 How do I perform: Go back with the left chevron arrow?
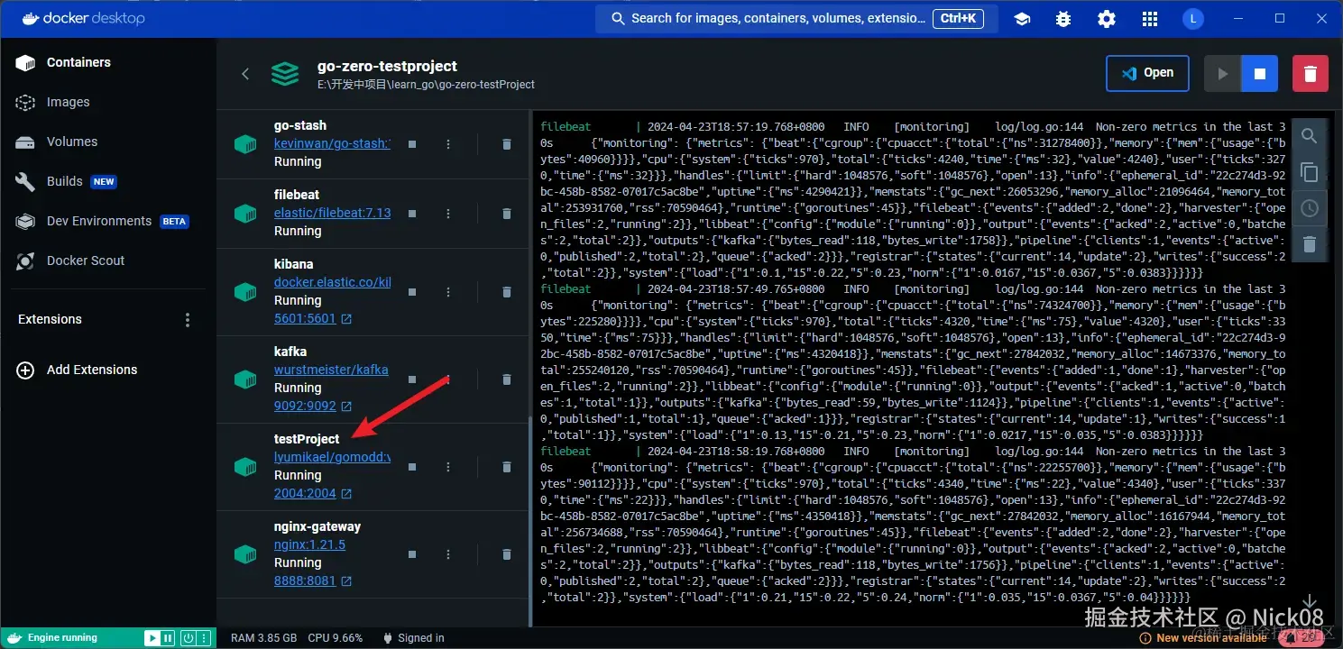coord(245,74)
